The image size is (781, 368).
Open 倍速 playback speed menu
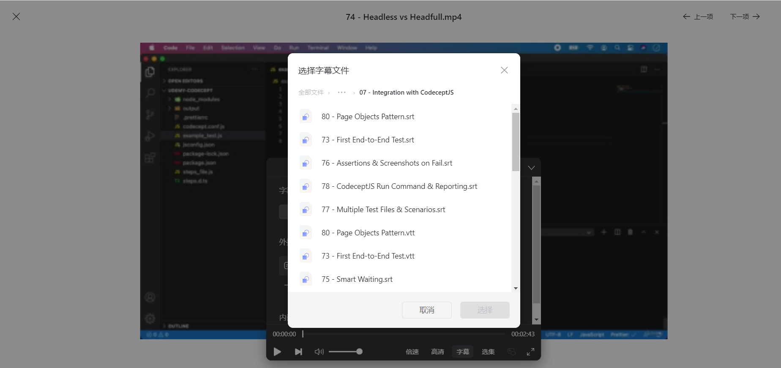pyautogui.click(x=412, y=352)
